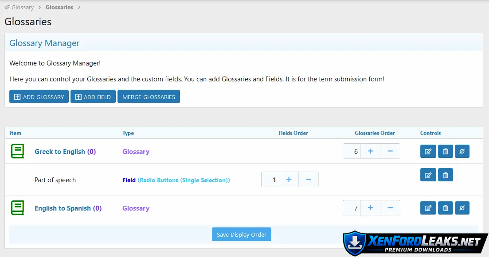The image size is (489, 257).
Task: Increase English to Spanish glossary order
Action: click(x=370, y=208)
